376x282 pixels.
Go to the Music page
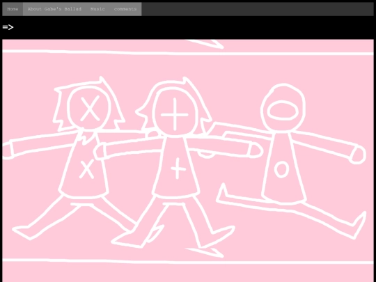(x=97, y=9)
